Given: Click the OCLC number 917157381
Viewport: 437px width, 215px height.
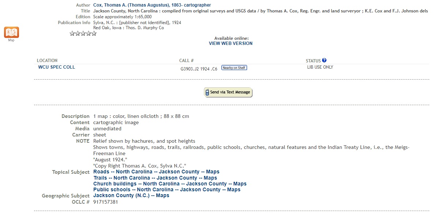Looking at the screenshot, I should [106, 202].
